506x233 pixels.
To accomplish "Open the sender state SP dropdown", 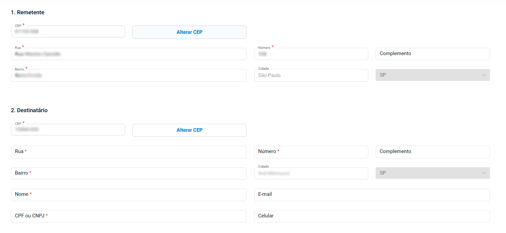I will tap(432, 75).
